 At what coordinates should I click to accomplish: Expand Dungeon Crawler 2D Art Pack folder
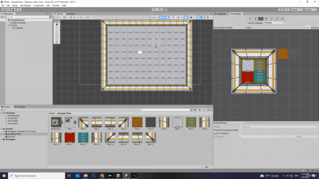[3, 131]
